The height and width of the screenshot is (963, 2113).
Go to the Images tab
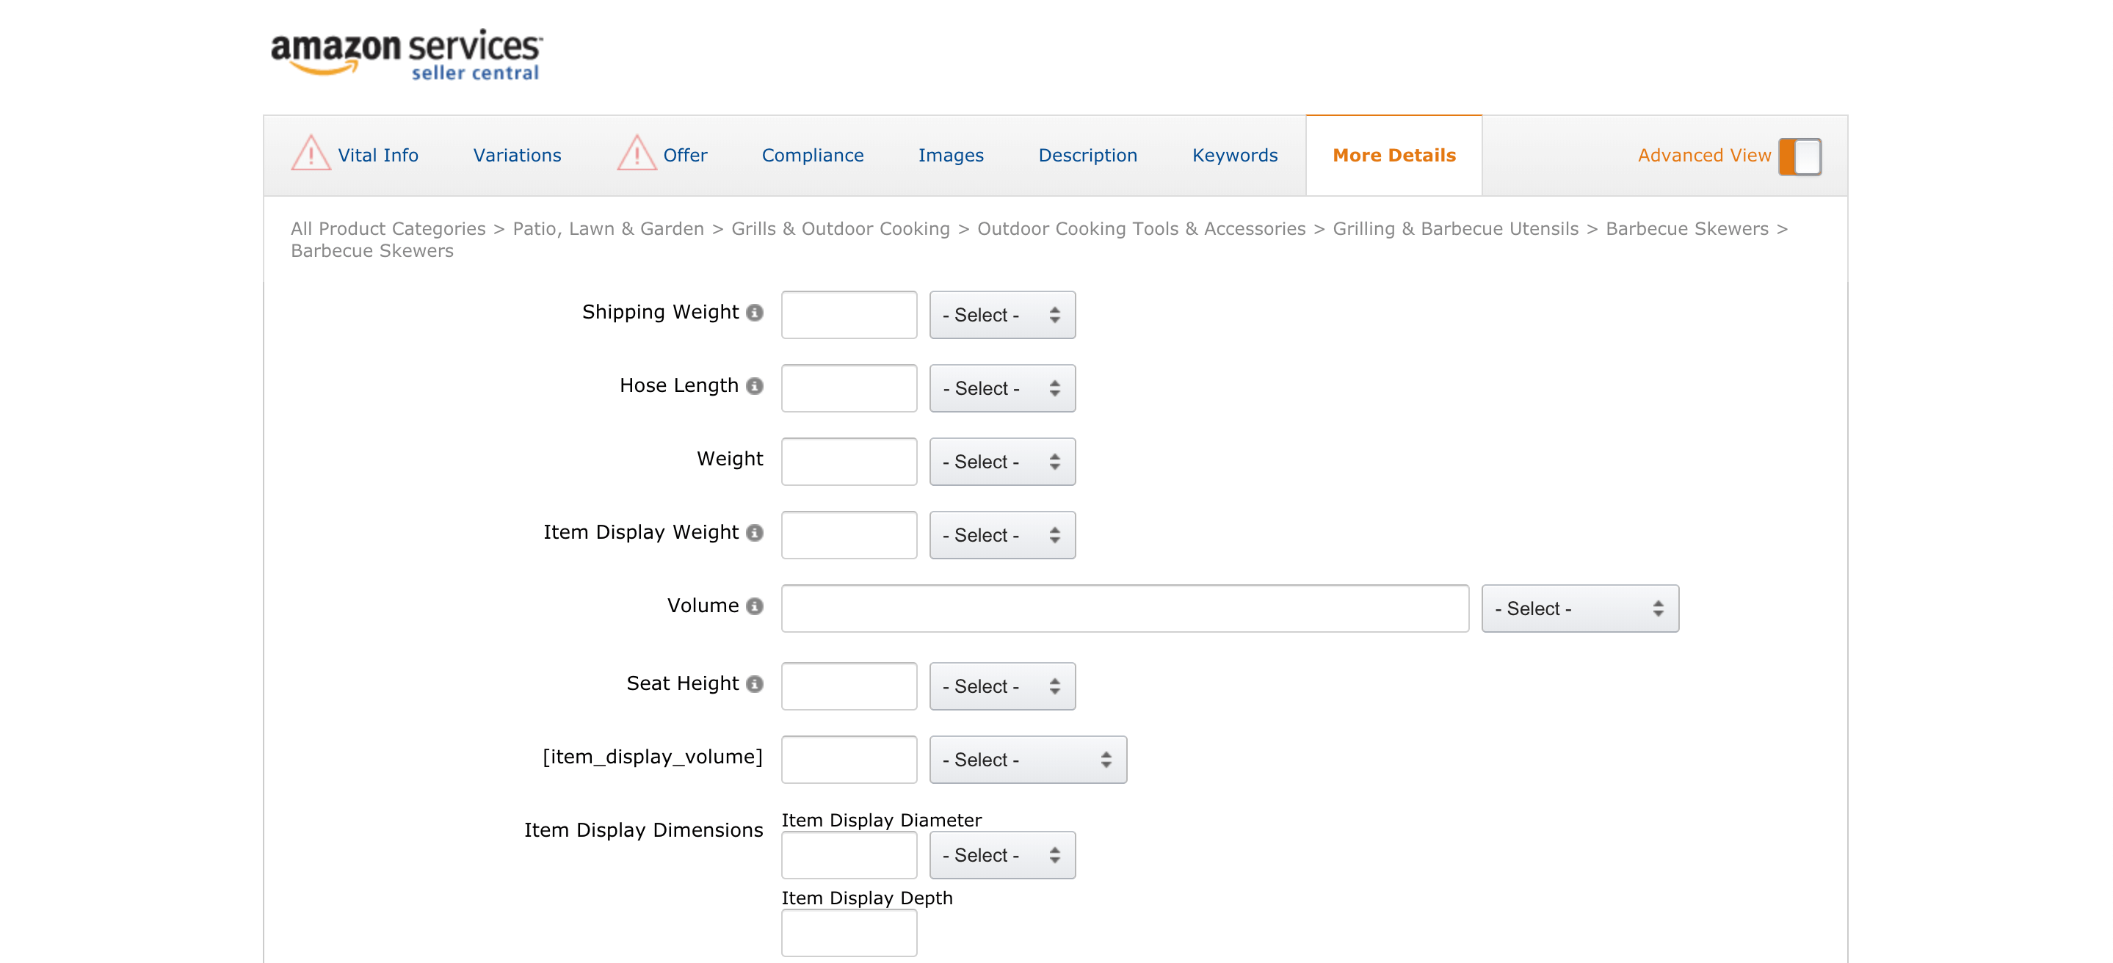[951, 155]
